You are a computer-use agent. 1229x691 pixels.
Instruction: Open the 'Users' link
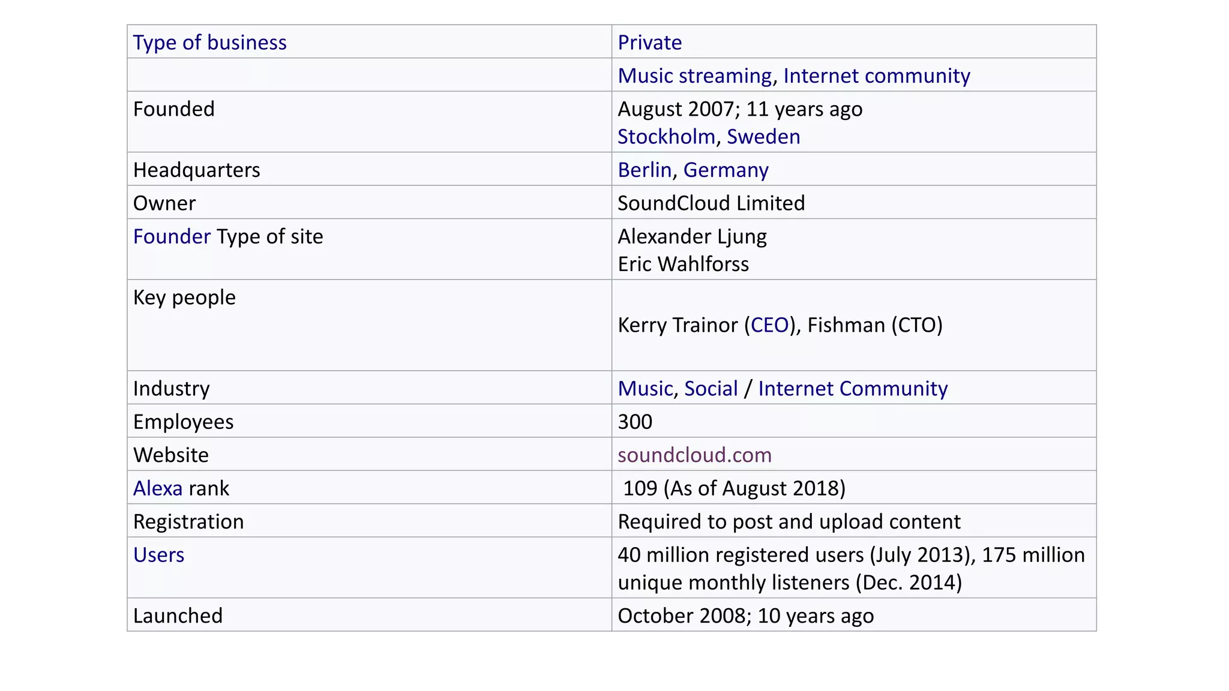158,555
